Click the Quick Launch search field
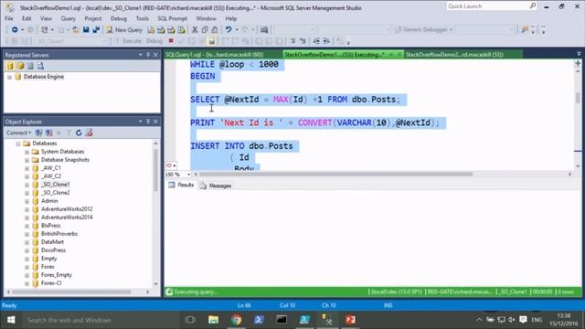 487,6
